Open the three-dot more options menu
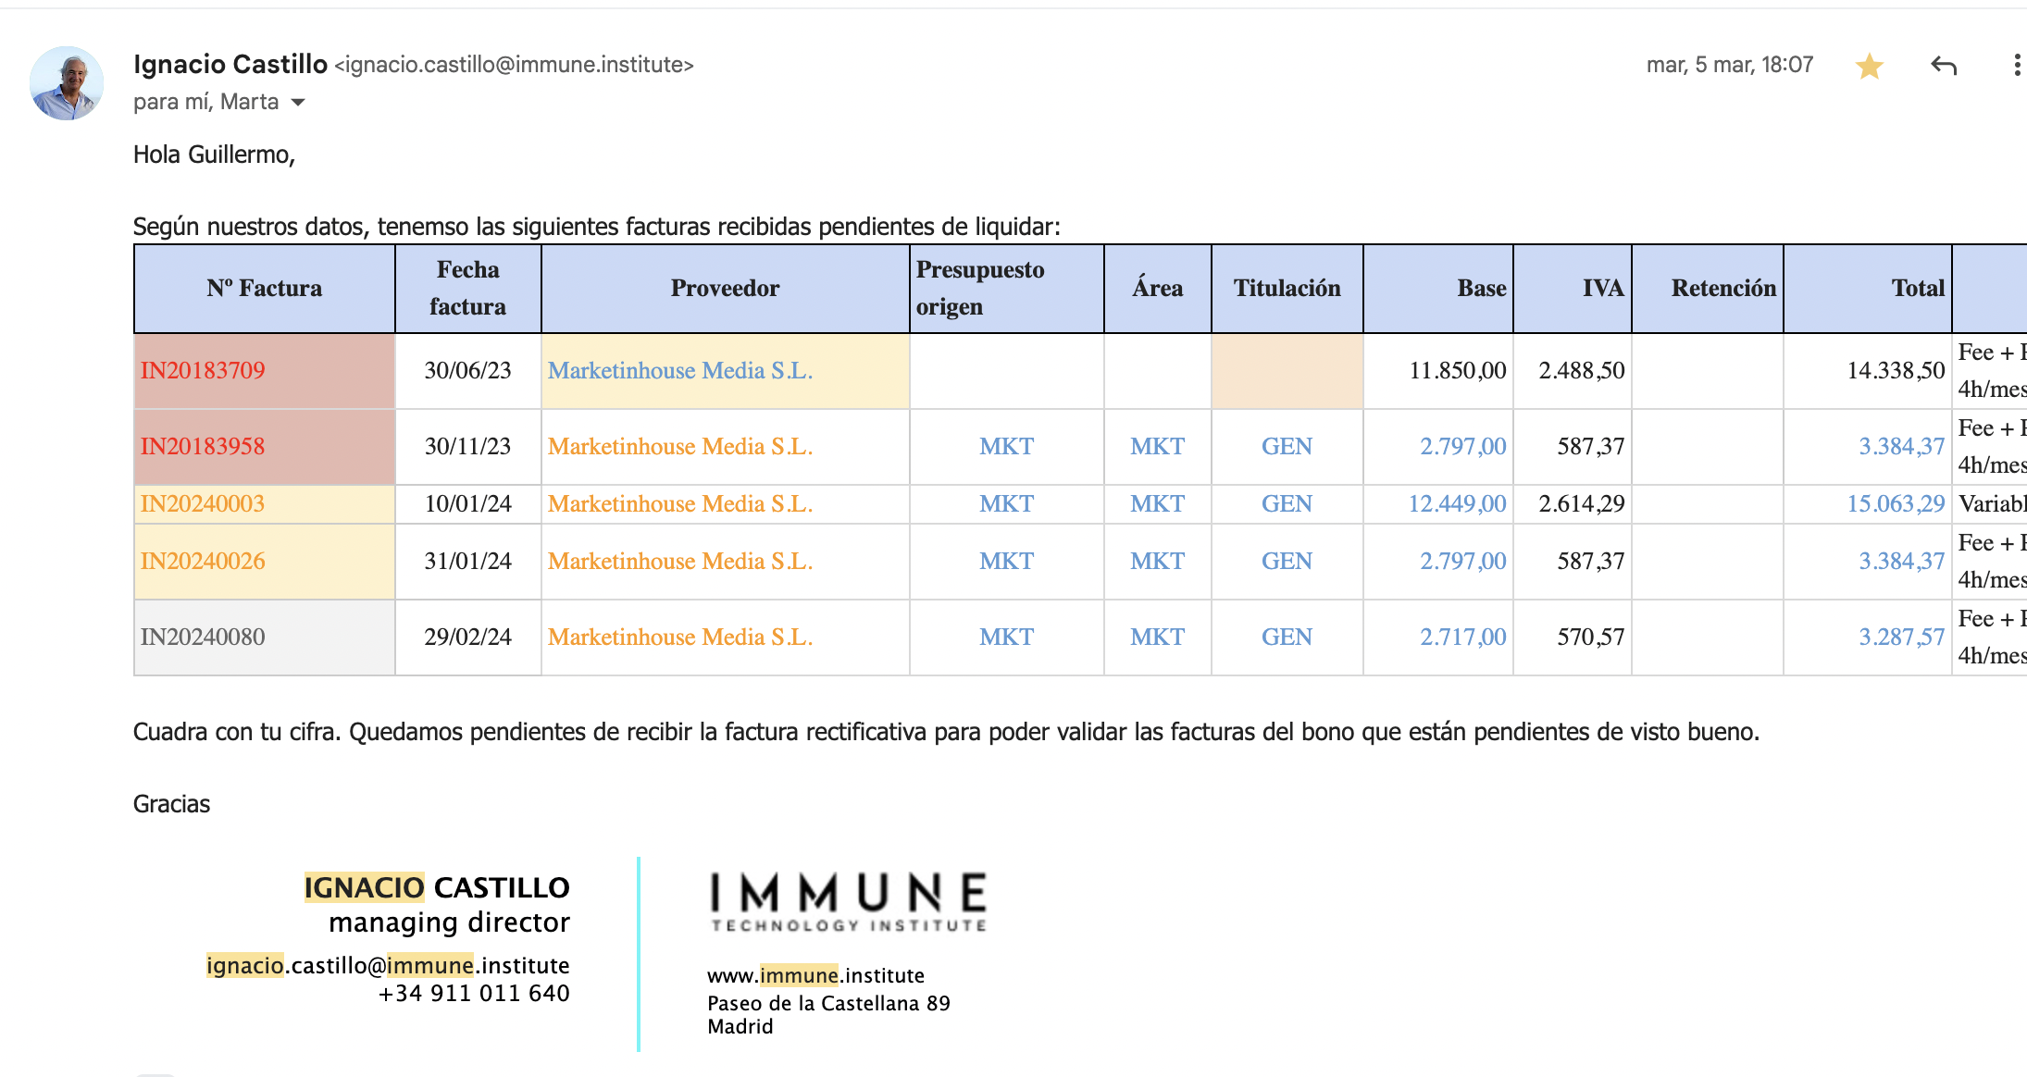The image size is (2027, 1077). pos(2016,66)
